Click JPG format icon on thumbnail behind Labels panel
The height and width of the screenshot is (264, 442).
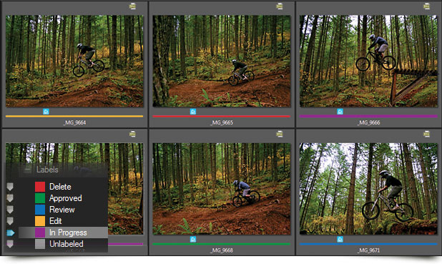point(132,134)
